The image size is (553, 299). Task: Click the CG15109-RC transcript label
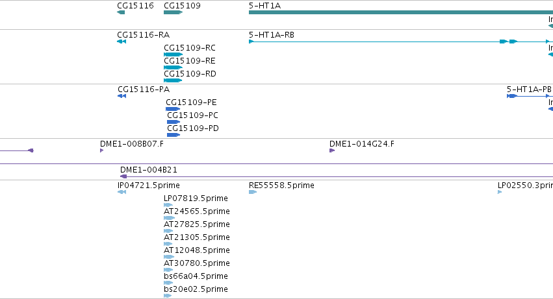[x=189, y=48]
